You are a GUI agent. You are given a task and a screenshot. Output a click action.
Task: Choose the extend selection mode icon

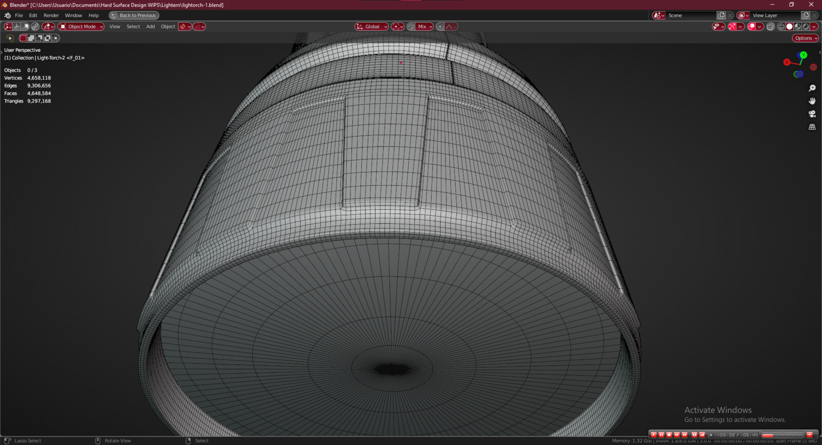pyautogui.click(x=31, y=38)
